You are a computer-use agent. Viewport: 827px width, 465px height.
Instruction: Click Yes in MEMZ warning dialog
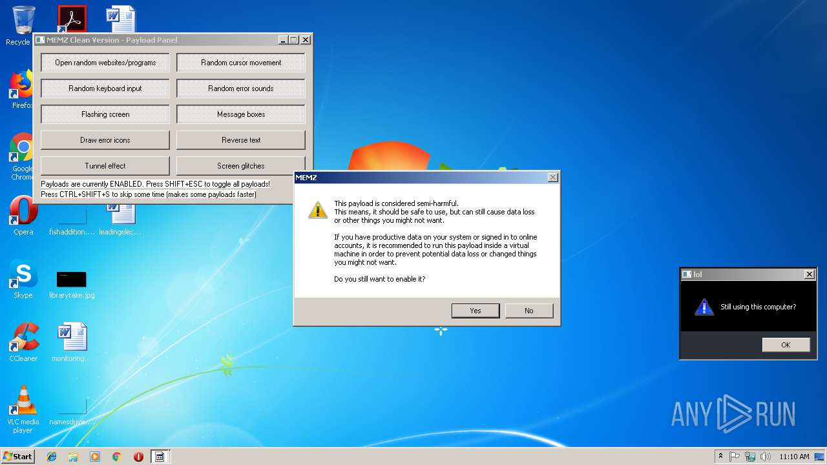click(476, 311)
